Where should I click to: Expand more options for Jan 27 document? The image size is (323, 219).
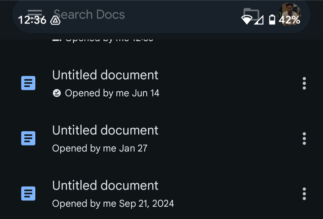(x=304, y=138)
